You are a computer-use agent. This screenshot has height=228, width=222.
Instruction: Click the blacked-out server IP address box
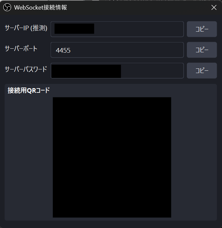point(74,29)
